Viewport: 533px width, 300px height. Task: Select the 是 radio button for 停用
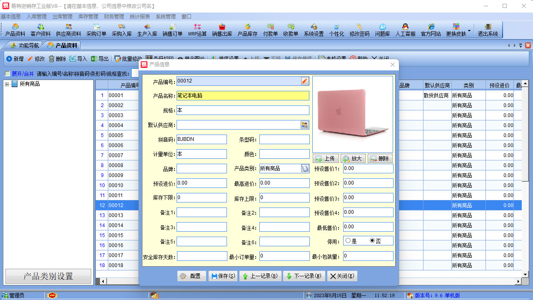pos(348,241)
